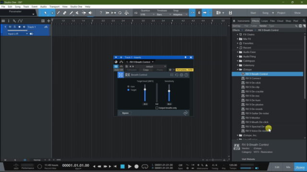Toggle the loop button in transport
The image size is (307, 172).
coord(145,167)
